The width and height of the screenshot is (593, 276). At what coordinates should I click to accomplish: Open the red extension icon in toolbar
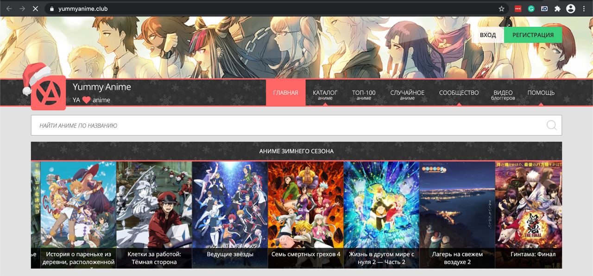click(518, 9)
